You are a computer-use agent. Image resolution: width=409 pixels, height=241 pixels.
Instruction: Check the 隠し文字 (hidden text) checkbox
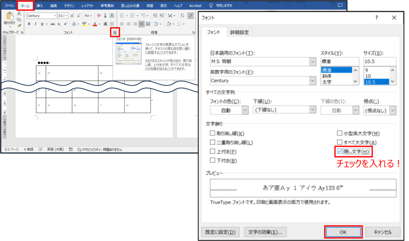[x=340, y=151]
